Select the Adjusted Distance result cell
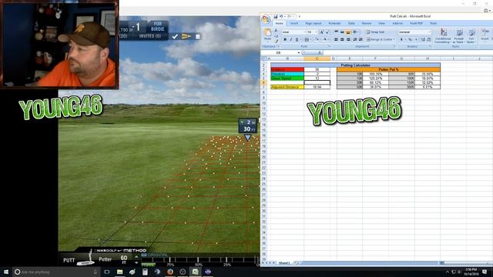The height and width of the screenshot is (277, 493). [317, 87]
